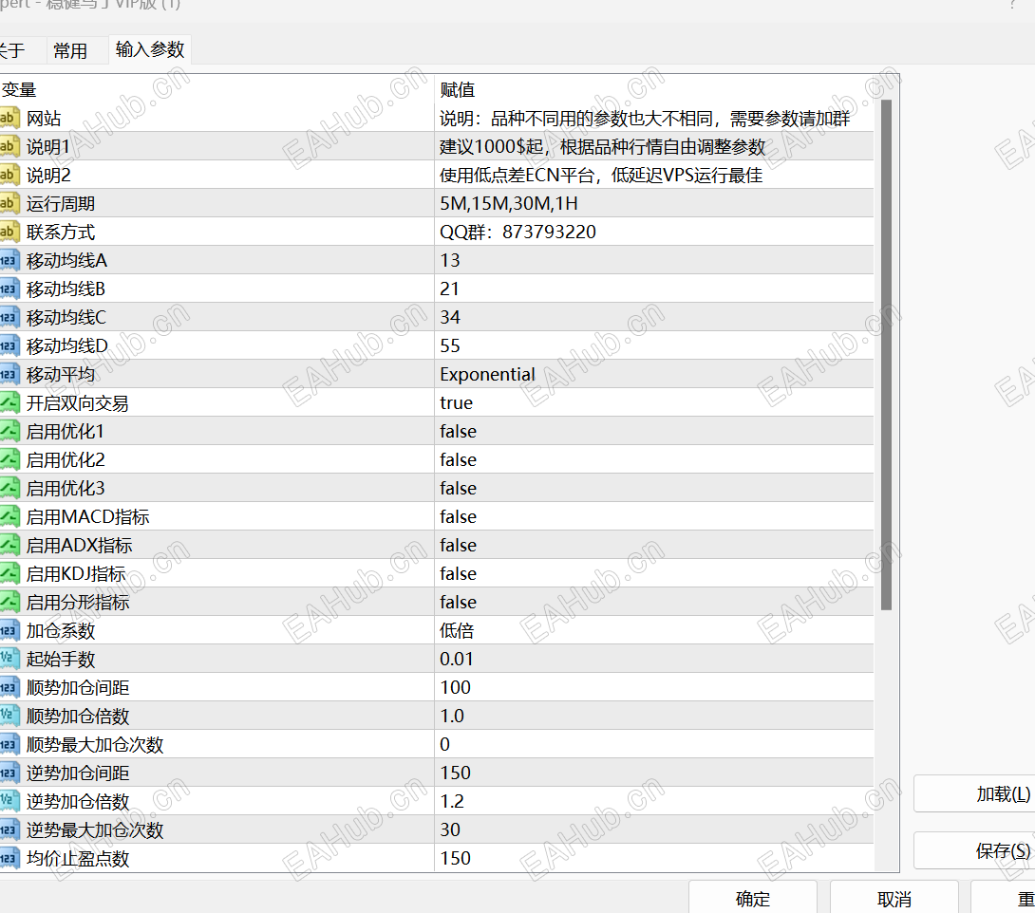1035x913 pixels.
Task: Click the 取消 button
Action: coord(894,899)
